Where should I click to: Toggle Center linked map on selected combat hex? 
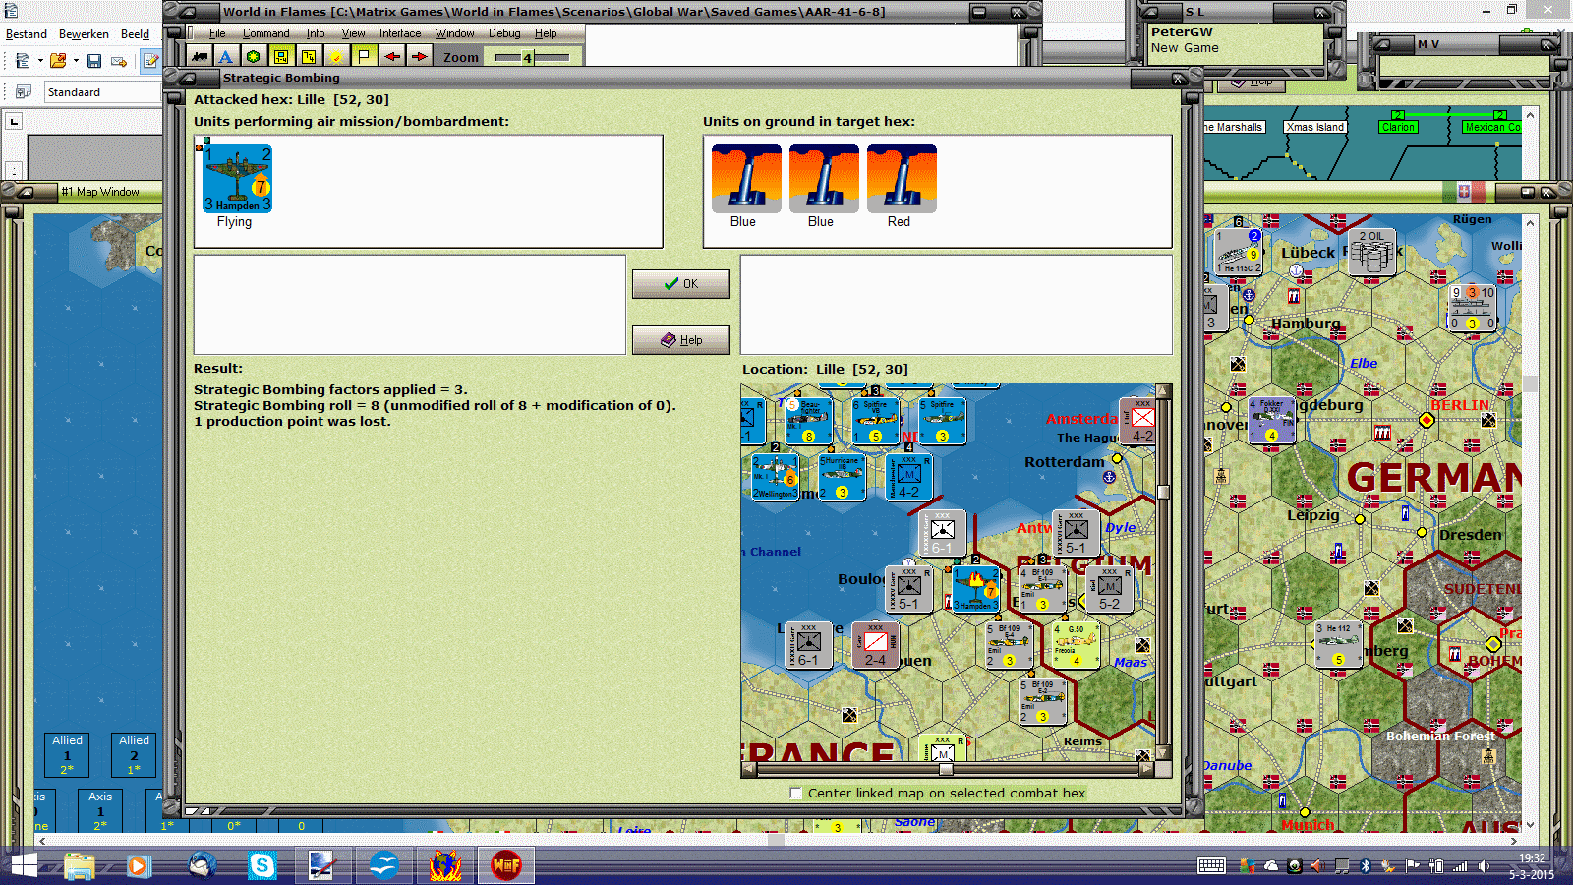(x=796, y=793)
